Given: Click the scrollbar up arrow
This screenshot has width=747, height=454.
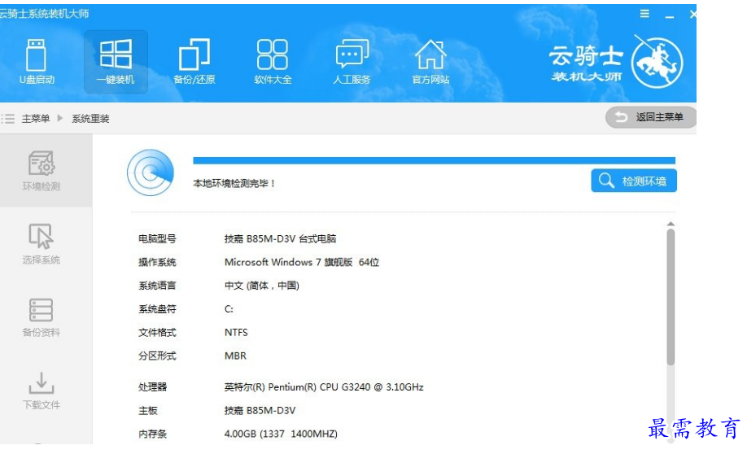Looking at the screenshot, I should [671, 224].
